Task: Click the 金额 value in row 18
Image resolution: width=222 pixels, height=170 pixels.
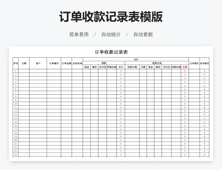Action: [x=185, y=133]
